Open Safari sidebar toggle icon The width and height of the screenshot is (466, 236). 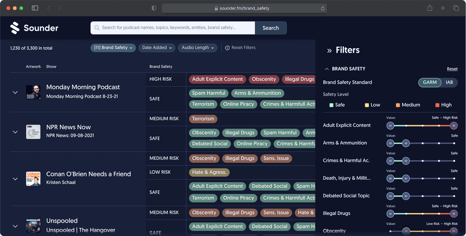click(x=35, y=8)
